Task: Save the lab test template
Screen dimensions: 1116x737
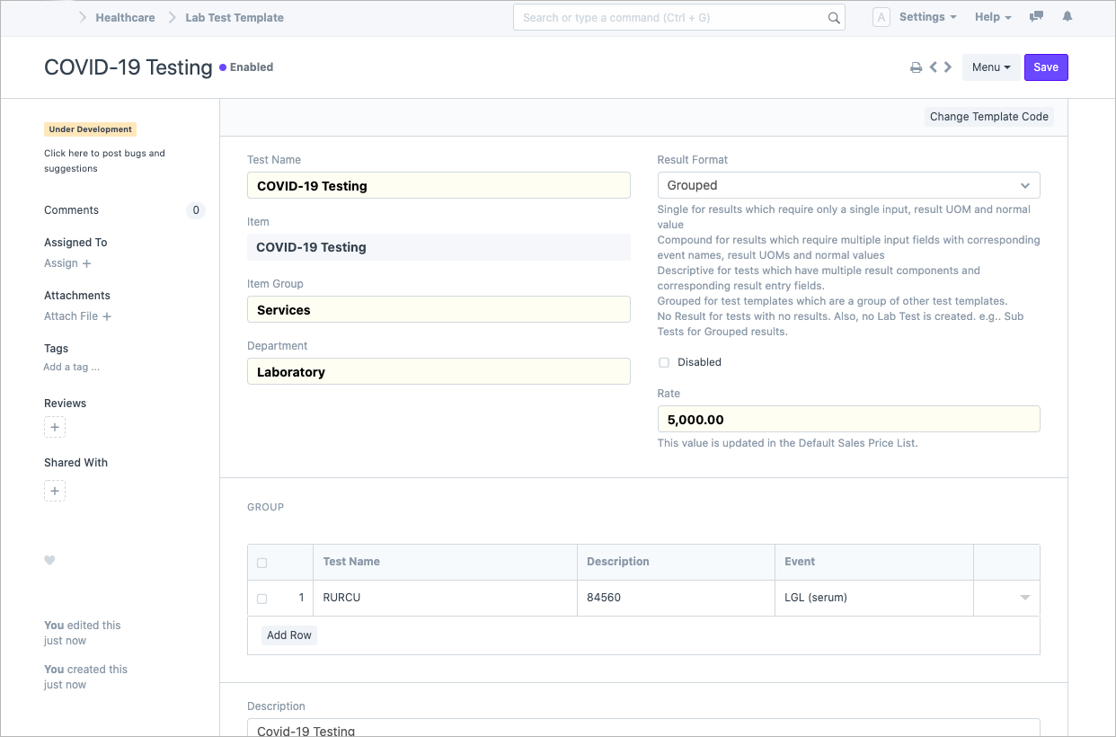Action: [1046, 67]
